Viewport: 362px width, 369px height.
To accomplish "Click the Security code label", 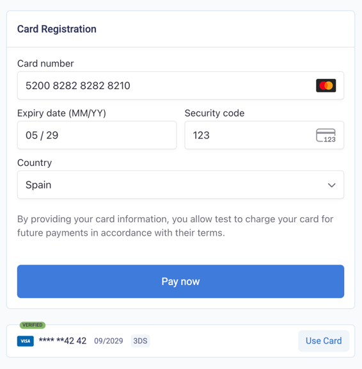I will 214,113.
